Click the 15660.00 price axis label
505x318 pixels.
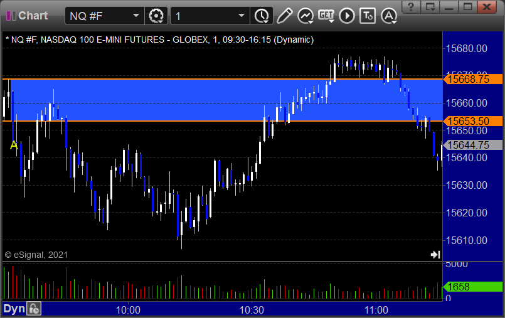[466, 103]
